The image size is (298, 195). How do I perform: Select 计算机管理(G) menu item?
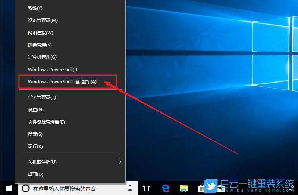pos(42,57)
